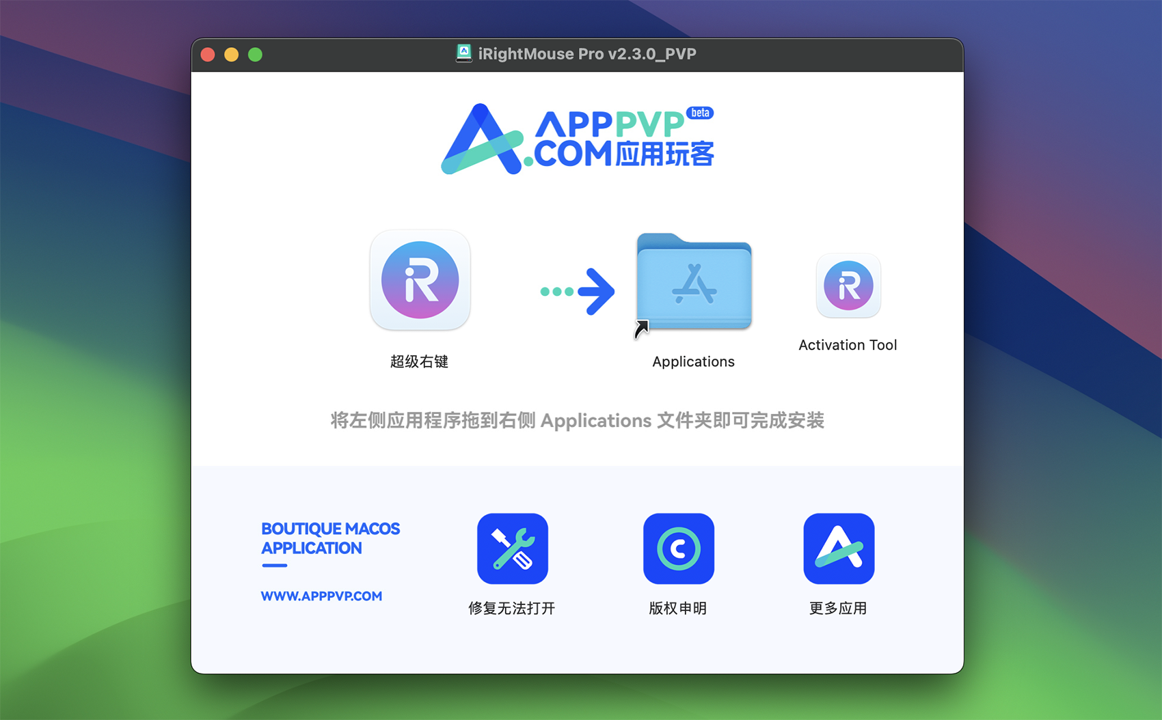Click the 超级右键 label
The image size is (1162, 720).
click(x=419, y=361)
